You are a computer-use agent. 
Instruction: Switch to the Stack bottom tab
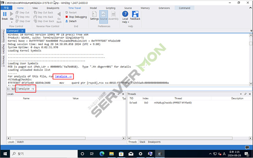[x=142, y=142]
